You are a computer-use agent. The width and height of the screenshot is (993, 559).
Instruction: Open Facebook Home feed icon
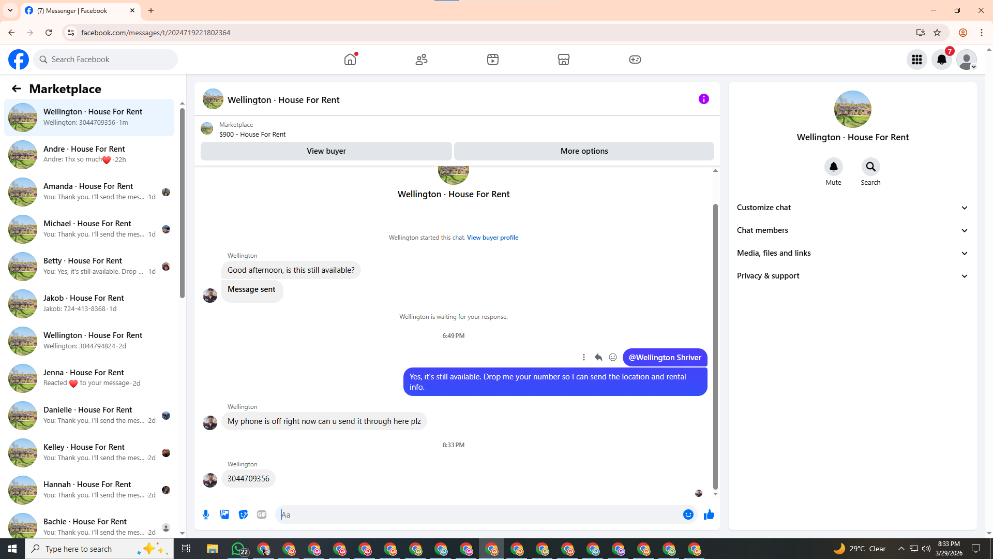[x=350, y=60]
